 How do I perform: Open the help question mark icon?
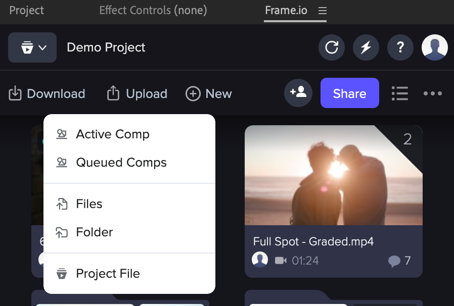pos(400,47)
